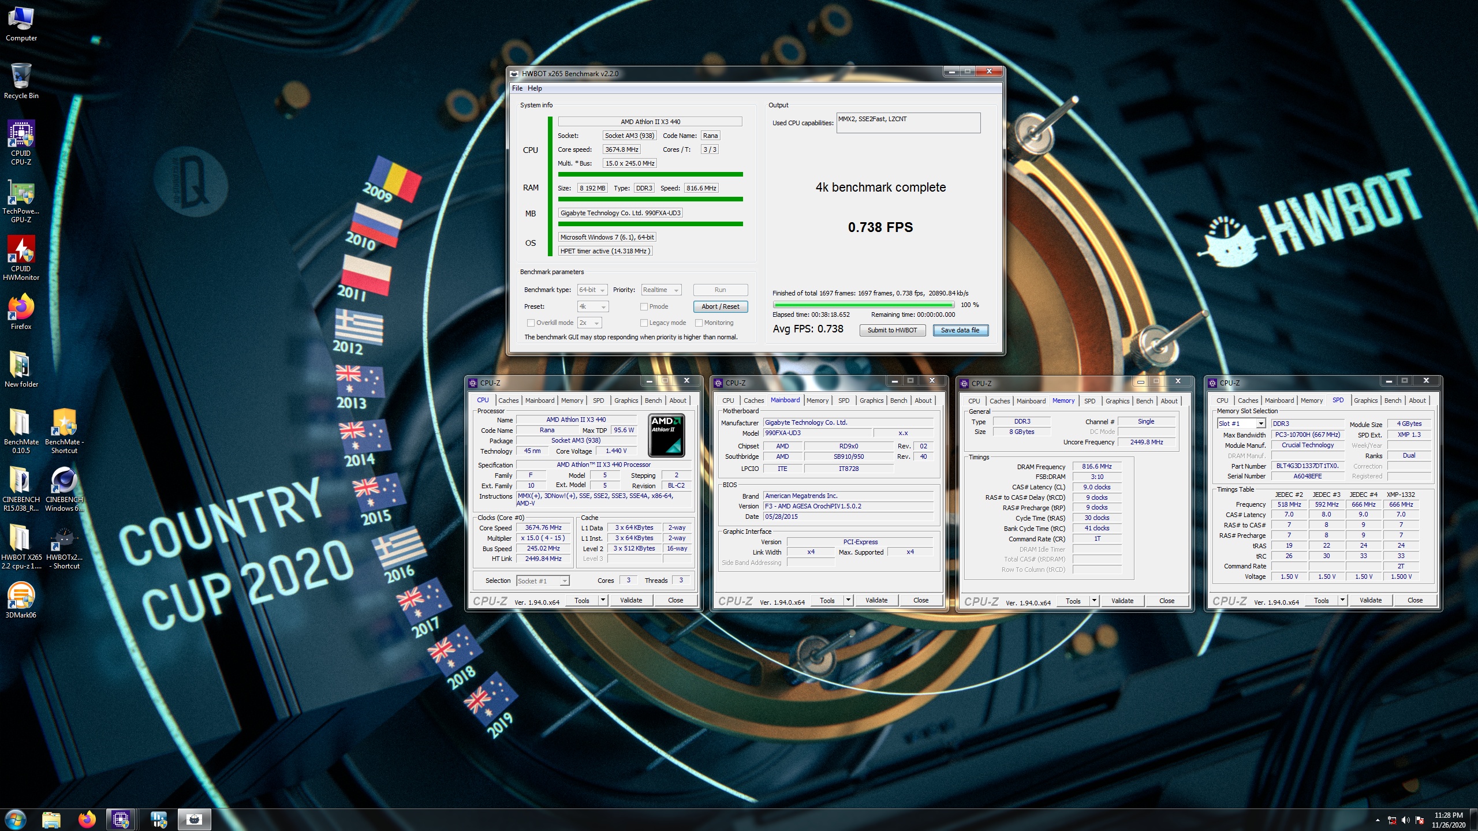Open the Help menu in HWBOT x265
The image size is (1478, 831).
pos(535,88)
